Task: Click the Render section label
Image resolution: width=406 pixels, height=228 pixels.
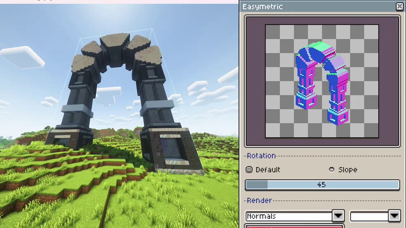Action: point(259,200)
